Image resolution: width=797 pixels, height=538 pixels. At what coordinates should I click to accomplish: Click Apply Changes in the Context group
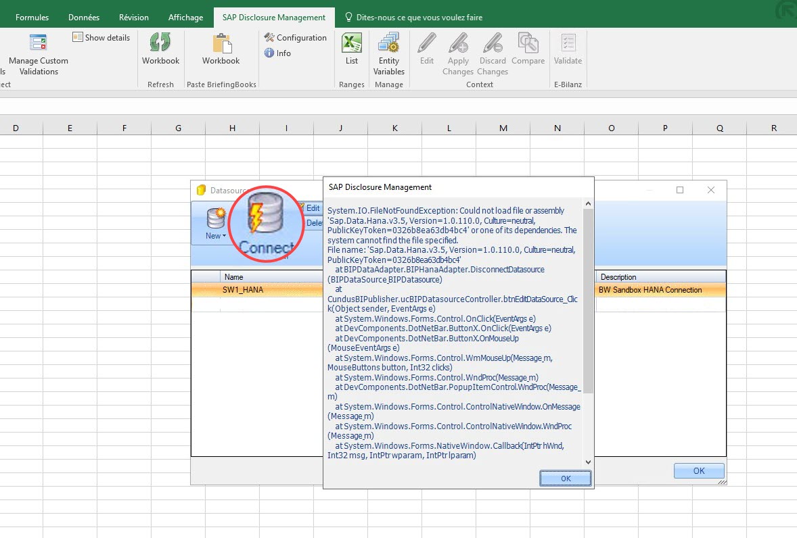458,54
